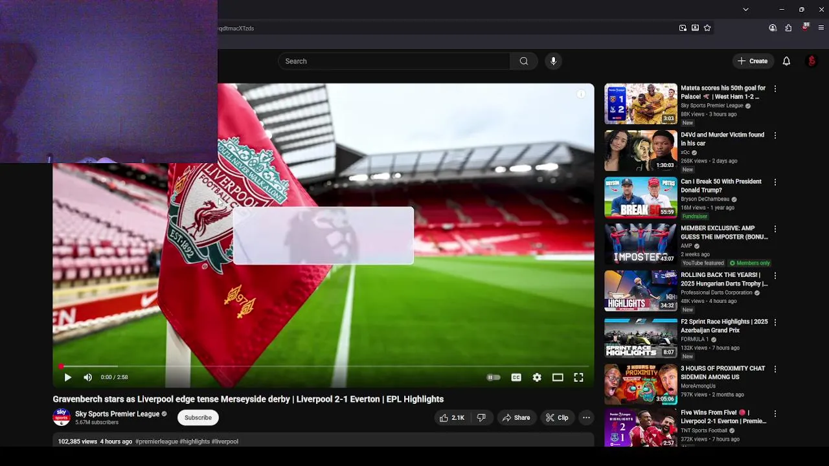Click the picture-in-picture icon in the address bar

point(683,28)
